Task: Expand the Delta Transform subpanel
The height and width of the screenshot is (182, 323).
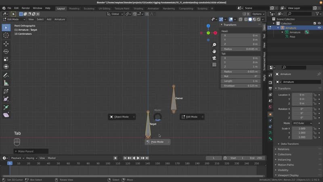Action: (289, 144)
